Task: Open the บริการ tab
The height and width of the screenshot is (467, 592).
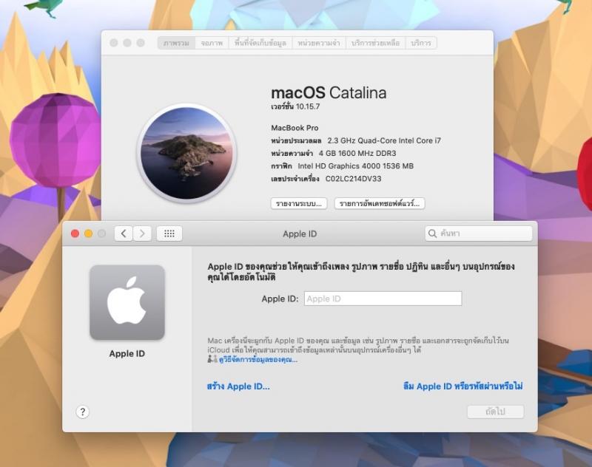Action: coord(421,43)
